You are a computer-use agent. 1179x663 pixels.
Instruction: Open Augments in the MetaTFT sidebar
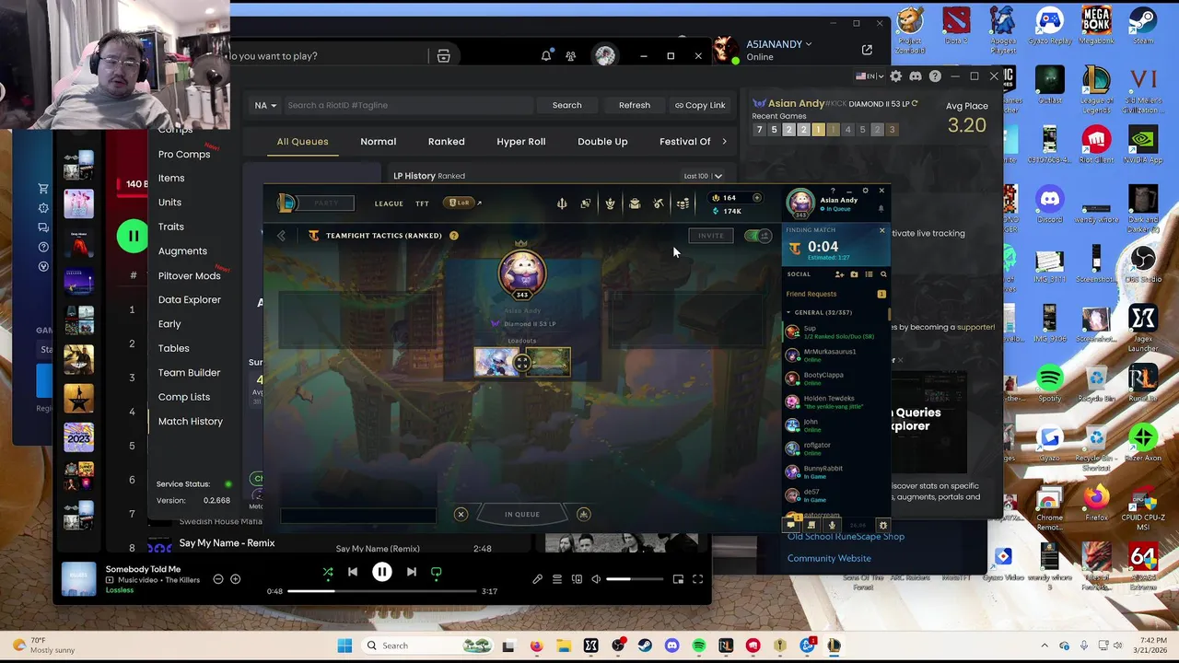pyautogui.click(x=182, y=250)
